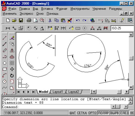The image size is (135, 116).
Task: Create a new drawing with New icon
Action: pyautogui.click(x=8, y=20)
